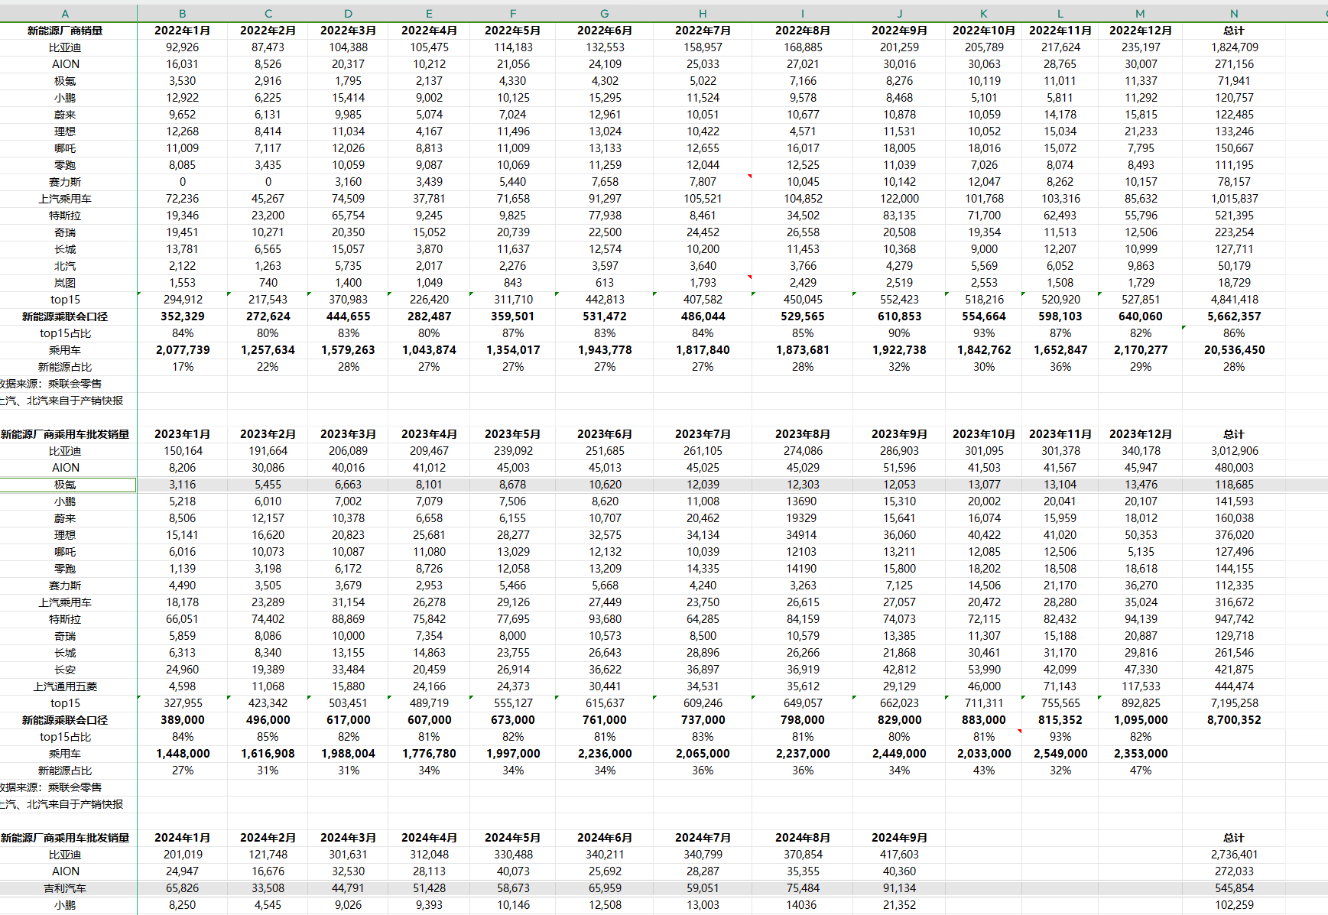Image resolution: width=1328 pixels, height=915 pixels.
Task: Click the 43% 新能源占比 cell
Action: [984, 771]
